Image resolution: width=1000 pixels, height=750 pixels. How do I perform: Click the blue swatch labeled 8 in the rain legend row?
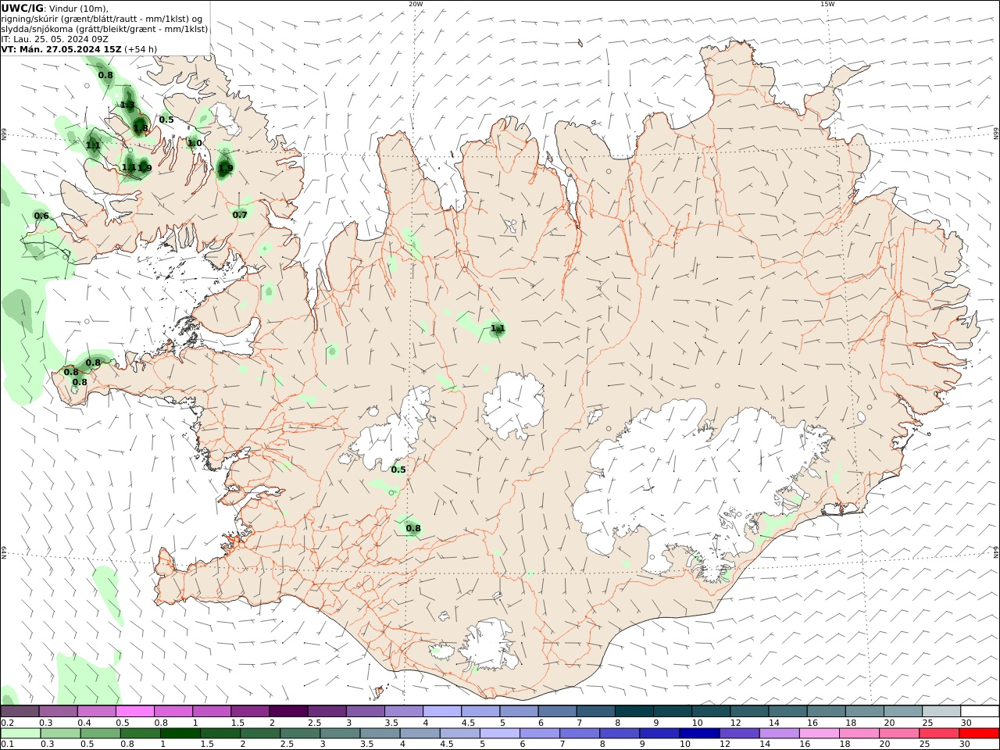click(620, 734)
